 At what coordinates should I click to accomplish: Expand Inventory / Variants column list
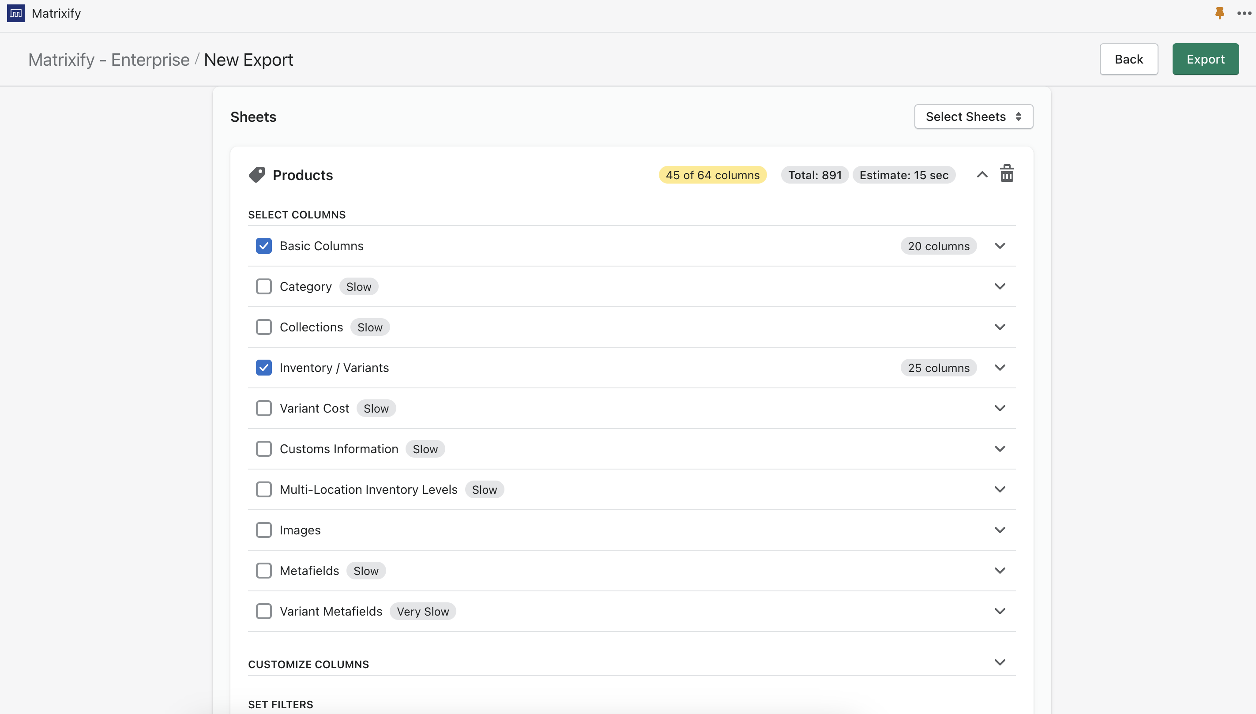(1000, 367)
